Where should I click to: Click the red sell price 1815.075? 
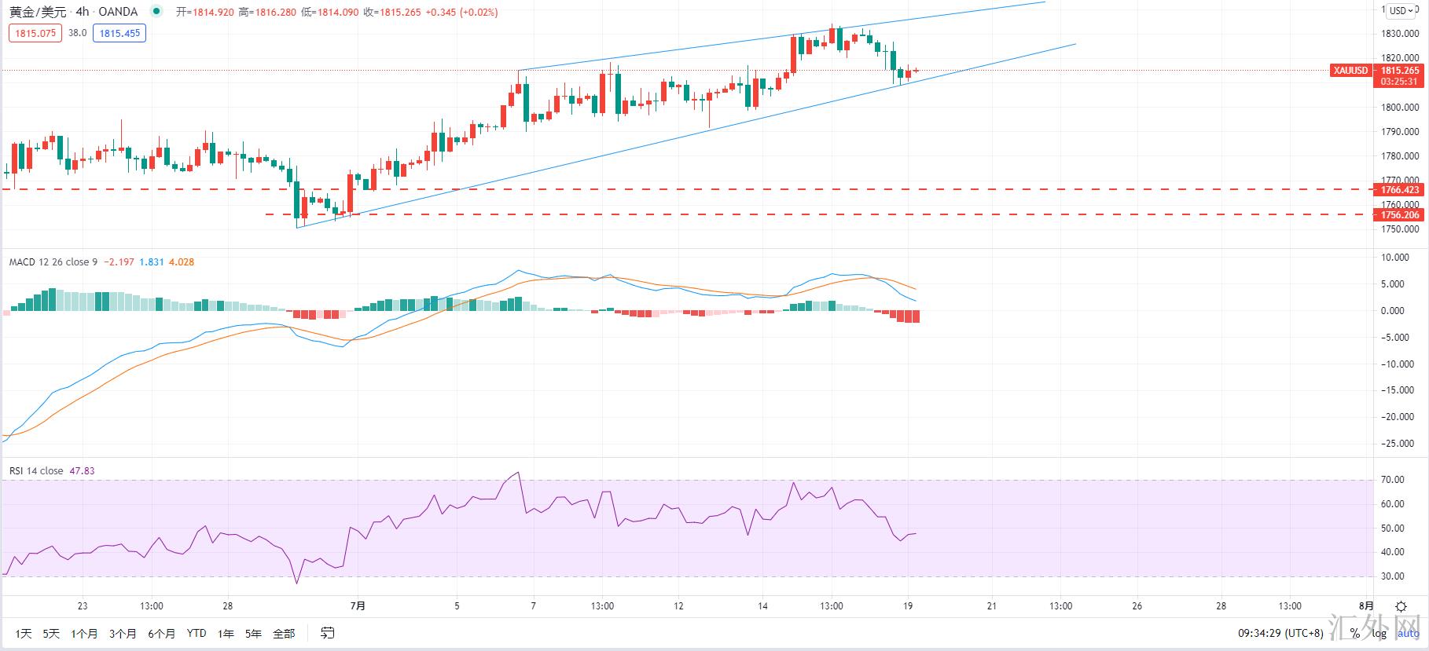[35, 33]
